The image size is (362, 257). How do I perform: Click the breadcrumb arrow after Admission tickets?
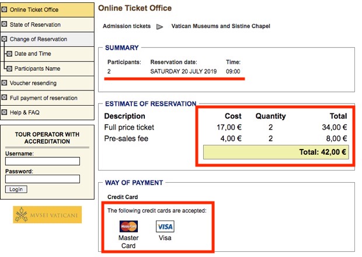pos(159,27)
